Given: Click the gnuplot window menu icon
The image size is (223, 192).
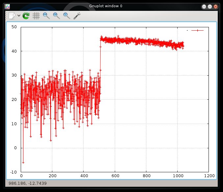Looking at the screenshot, I should coord(7,6).
